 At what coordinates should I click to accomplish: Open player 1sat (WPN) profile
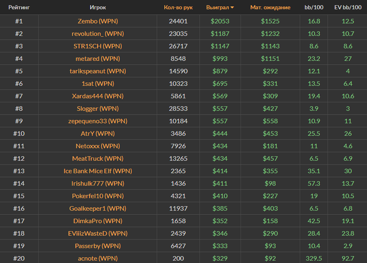point(98,83)
